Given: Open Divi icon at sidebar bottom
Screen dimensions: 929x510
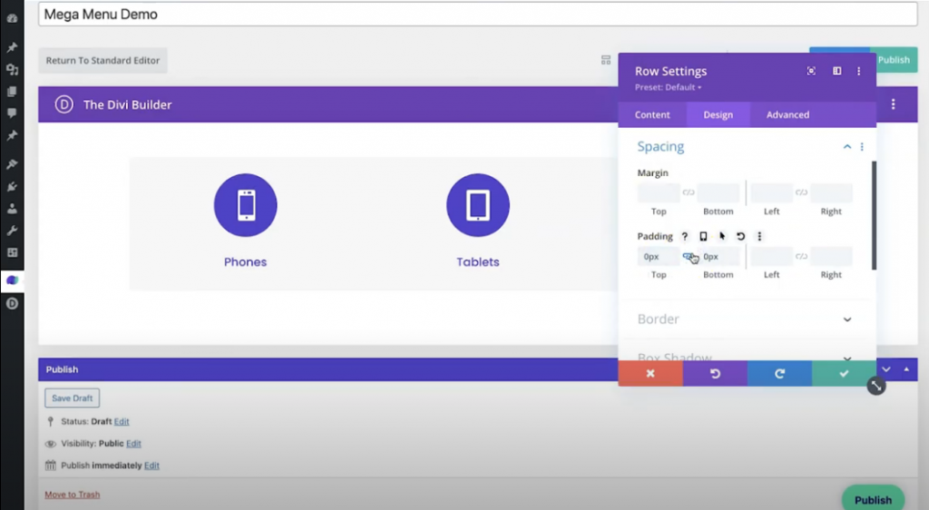Looking at the screenshot, I should tap(12, 303).
